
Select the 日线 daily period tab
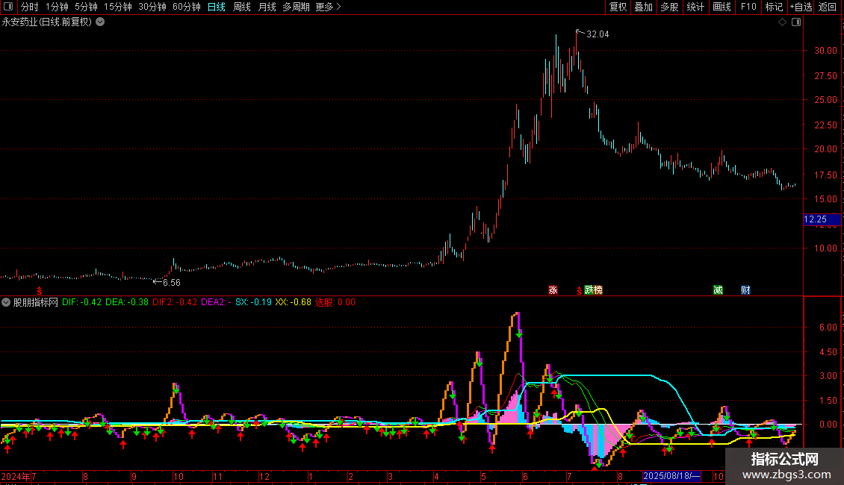click(217, 7)
